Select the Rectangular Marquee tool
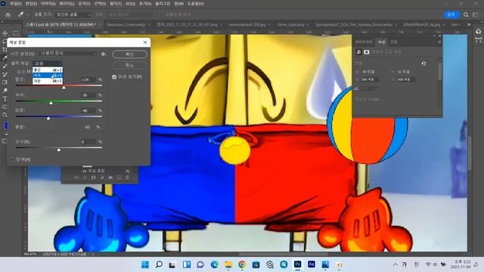The image size is (484, 272). (15, 33)
